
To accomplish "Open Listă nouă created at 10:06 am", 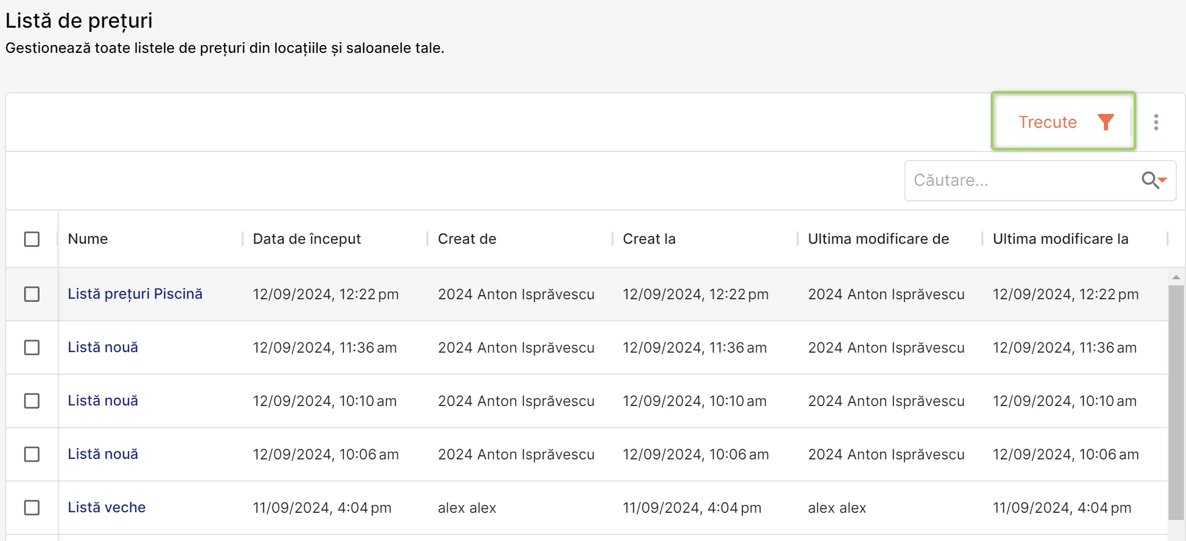I will pyautogui.click(x=103, y=454).
